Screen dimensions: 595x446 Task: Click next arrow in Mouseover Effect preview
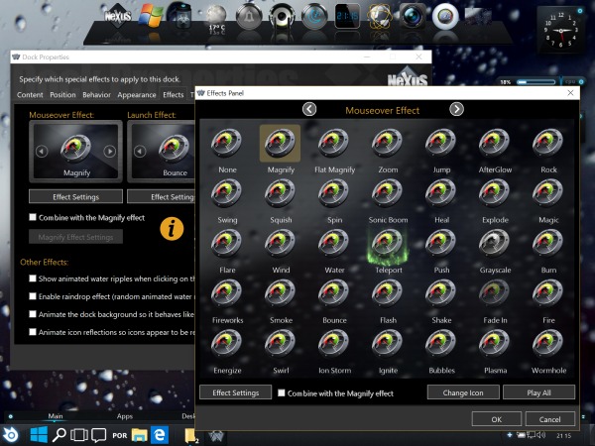pyautogui.click(x=110, y=152)
